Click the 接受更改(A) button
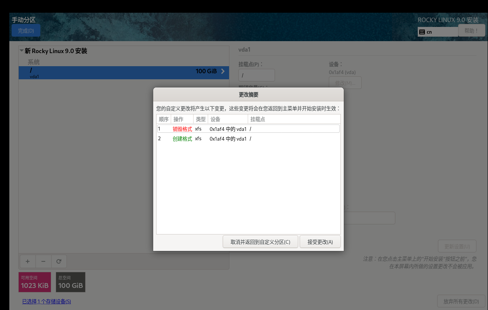Screen dimensions: 488x310 click(320, 242)
